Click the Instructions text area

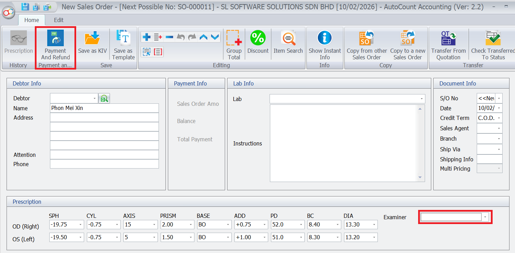coord(343,143)
